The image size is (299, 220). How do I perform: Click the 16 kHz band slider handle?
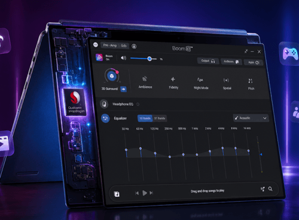coord(248,151)
